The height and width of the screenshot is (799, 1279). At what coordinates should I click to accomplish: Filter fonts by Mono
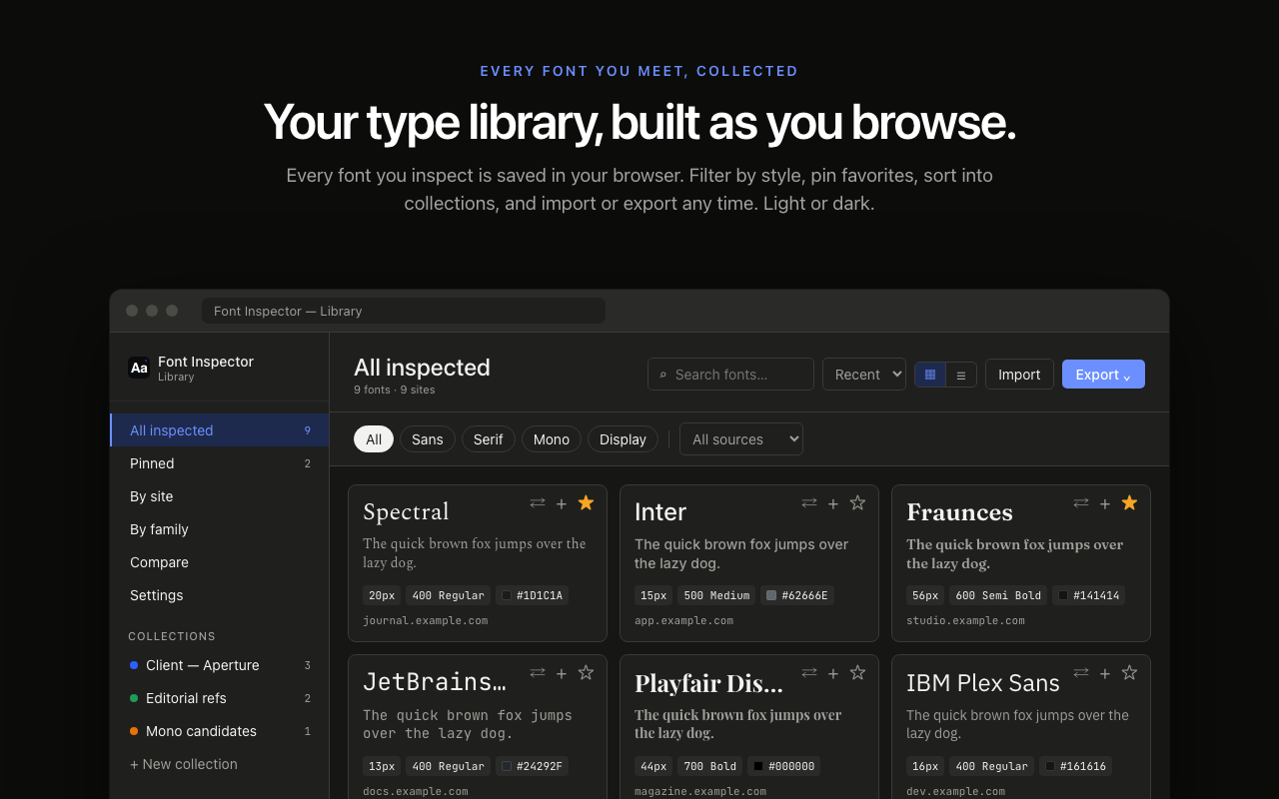pos(552,439)
